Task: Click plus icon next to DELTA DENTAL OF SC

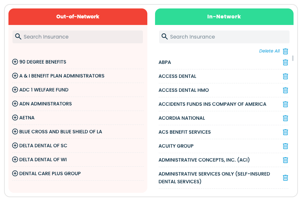Action: click(x=15, y=145)
